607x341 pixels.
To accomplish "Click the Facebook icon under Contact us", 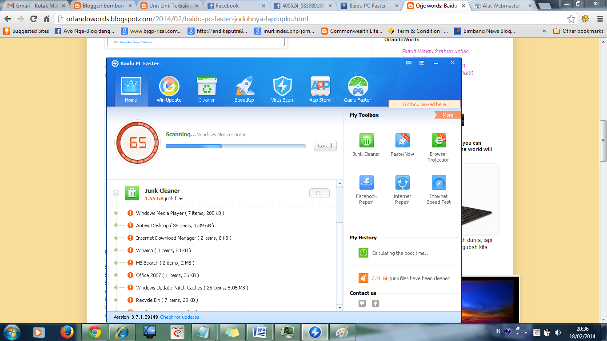I will (375, 303).
